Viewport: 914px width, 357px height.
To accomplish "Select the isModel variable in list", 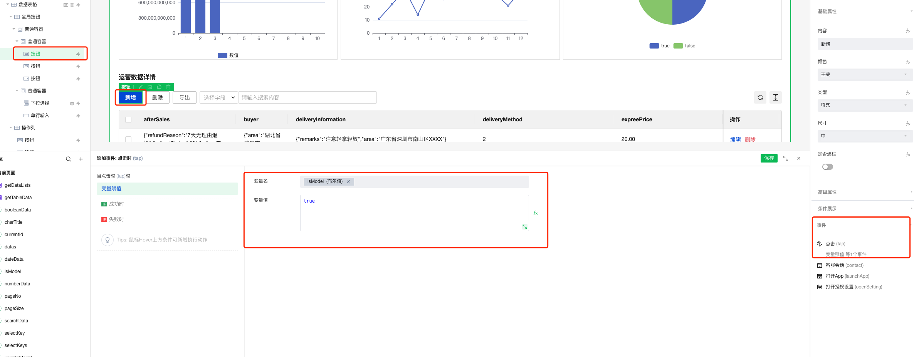I will click(13, 272).
